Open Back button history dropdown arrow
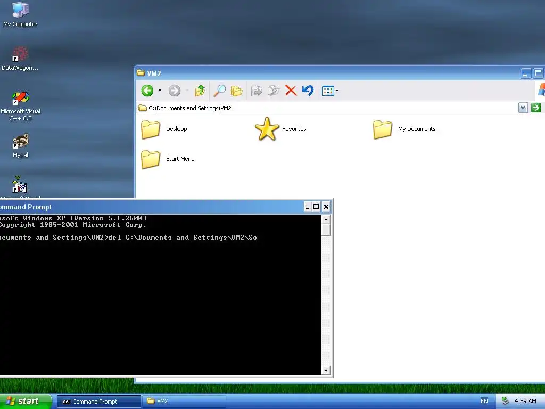Viewport: 545px width, 409px height. (x=160, y=91)
